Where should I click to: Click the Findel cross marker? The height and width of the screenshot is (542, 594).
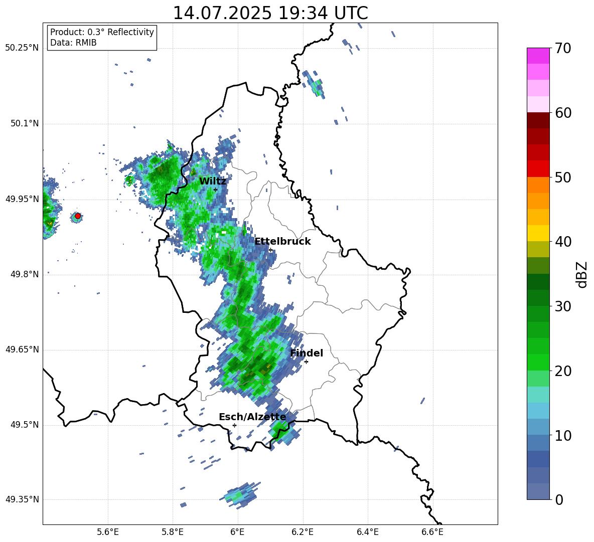pyautogui.click(x=306, y=362)
